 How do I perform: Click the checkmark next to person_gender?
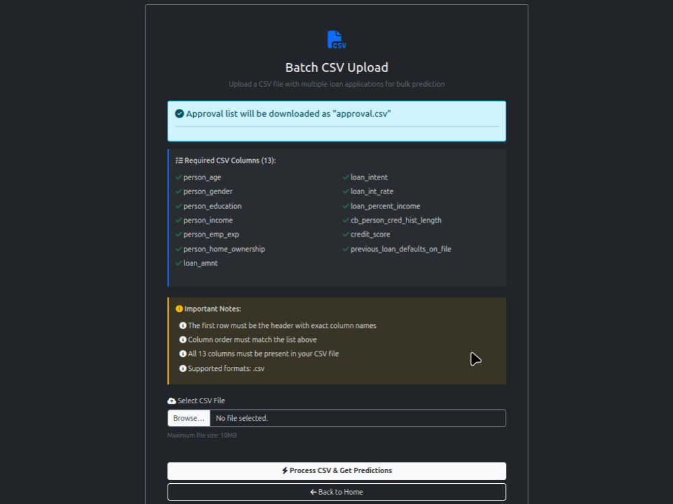178,191
